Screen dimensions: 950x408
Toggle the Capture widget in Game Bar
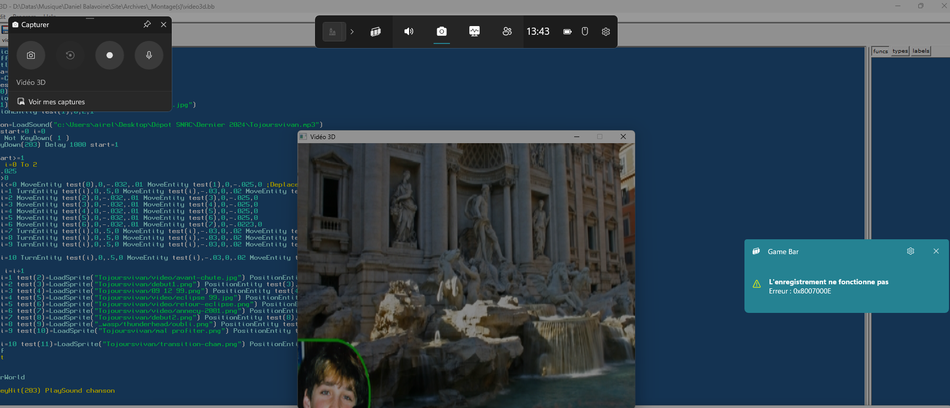coord(442,32)
